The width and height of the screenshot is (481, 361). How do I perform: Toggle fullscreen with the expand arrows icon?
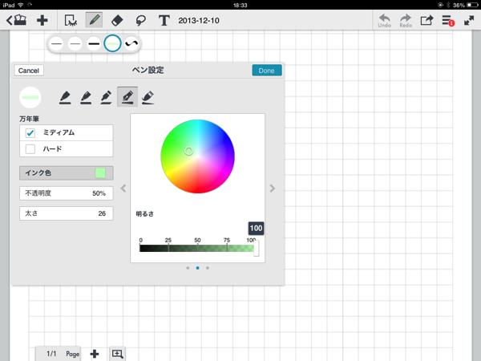pos(468,20)
